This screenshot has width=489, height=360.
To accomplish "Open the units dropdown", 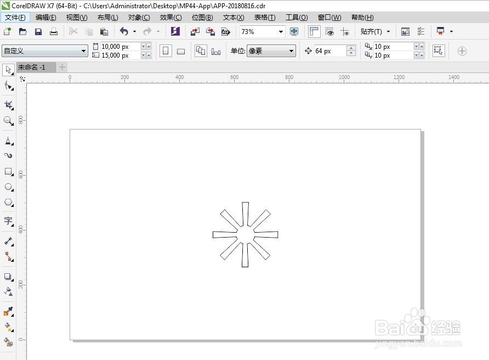I will pyautogui.click(x=291, y=51).
